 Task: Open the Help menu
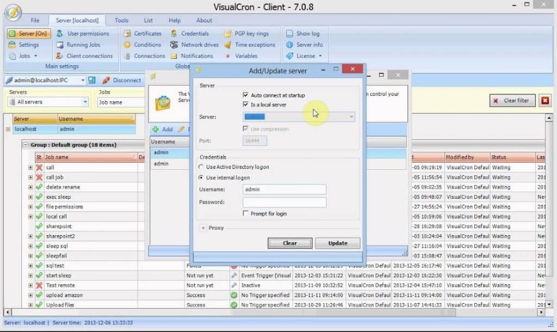(175, 20)
